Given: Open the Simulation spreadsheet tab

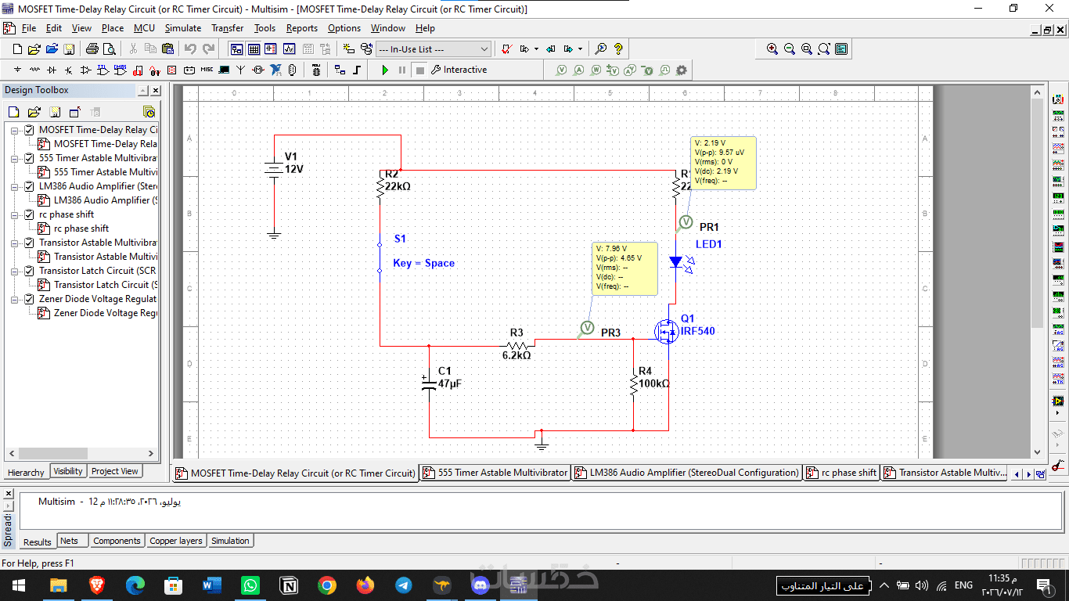Looking at the screenshot, I should 230,541.
